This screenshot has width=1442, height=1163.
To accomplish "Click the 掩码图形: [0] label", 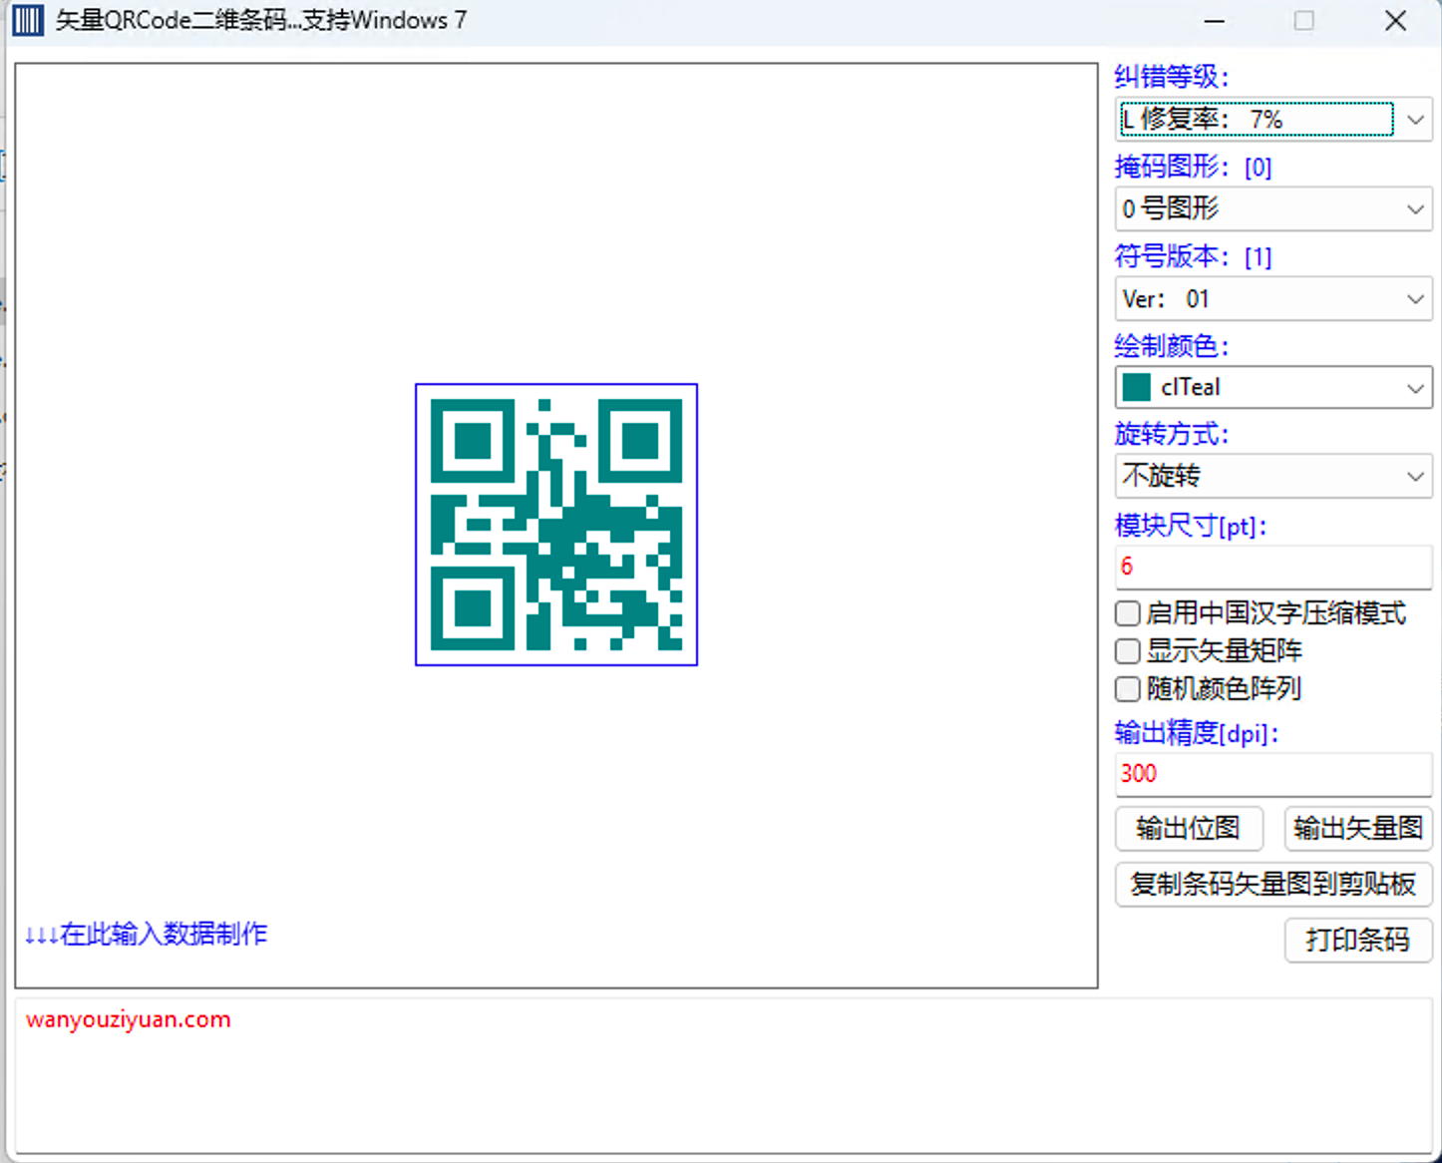I will pos(1193,167).
